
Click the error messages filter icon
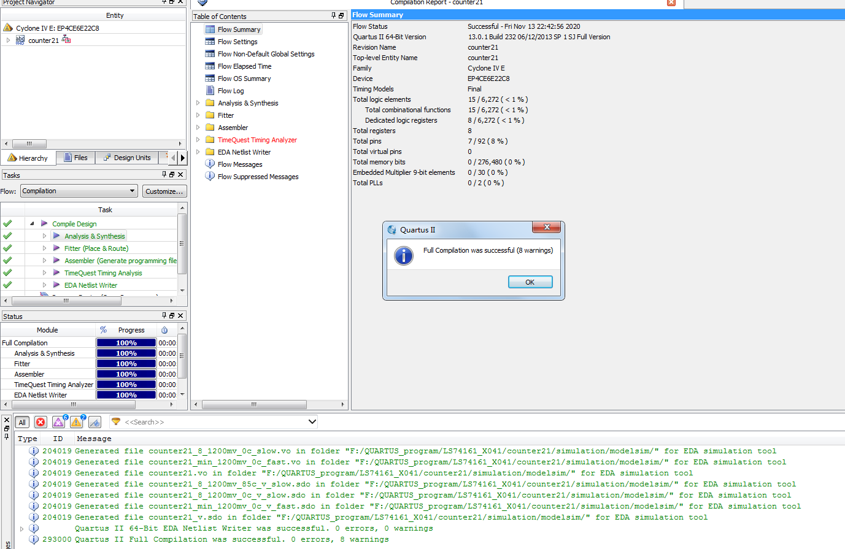41,422
